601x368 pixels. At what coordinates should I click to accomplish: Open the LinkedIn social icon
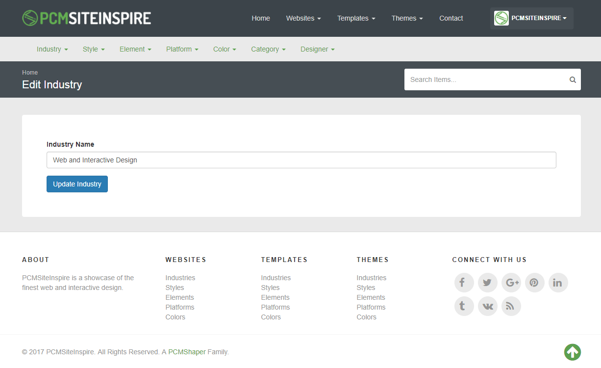click(x=558, y=283)
